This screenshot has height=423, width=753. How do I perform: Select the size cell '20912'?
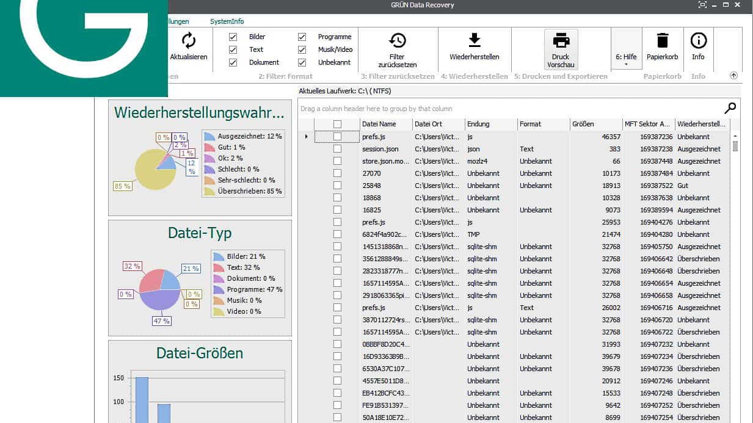(596, 381)
